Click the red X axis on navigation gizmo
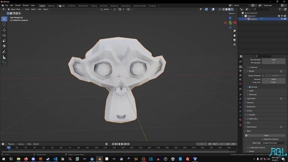The height and width of the screenshot is (162, 288). click(235, 22)
